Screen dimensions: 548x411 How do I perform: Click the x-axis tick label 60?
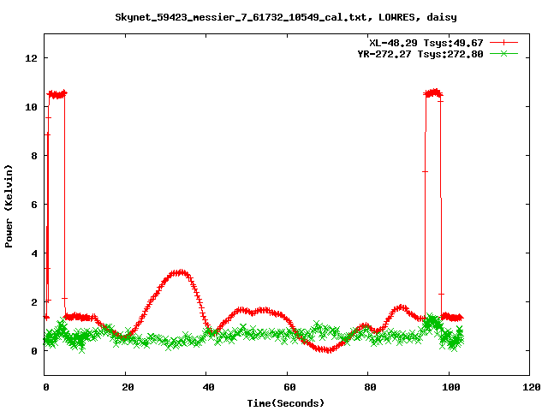[x=289, y=387]
